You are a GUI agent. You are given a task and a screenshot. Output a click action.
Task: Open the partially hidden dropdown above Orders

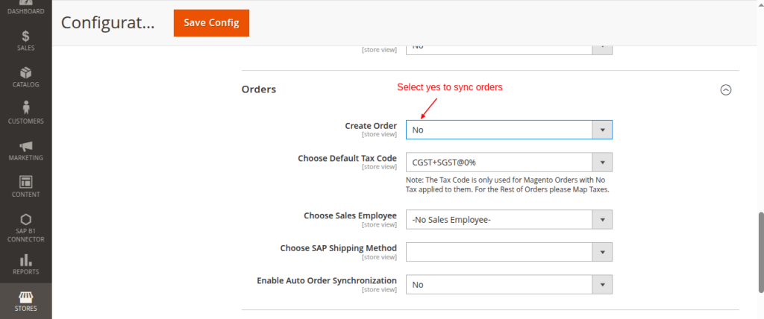509,47
